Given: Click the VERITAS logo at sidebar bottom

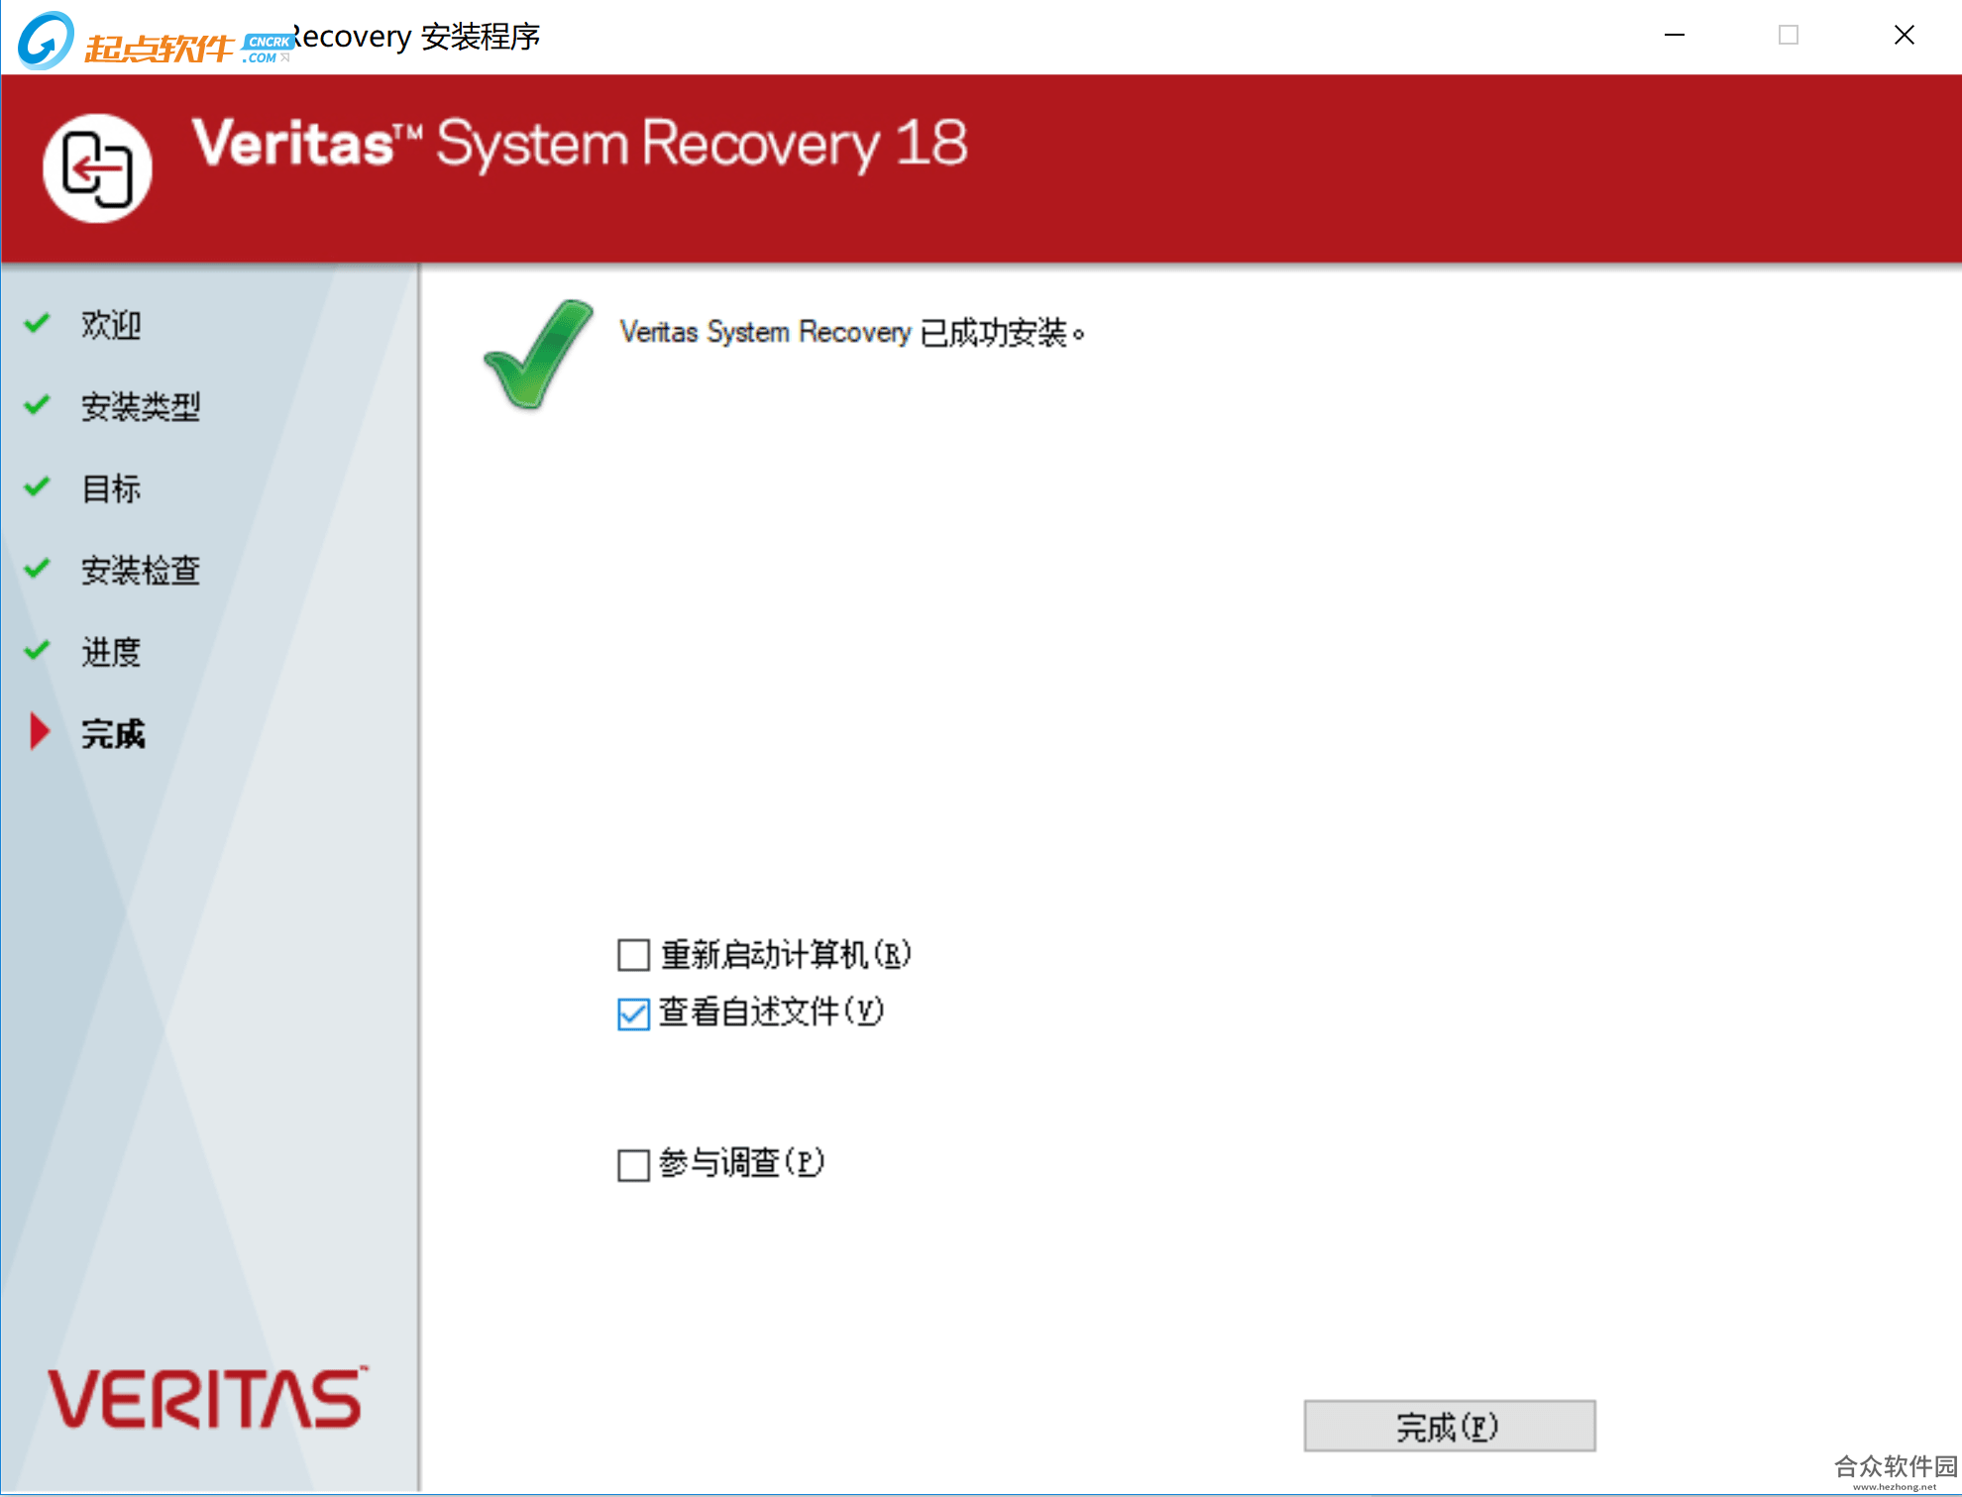Looking at the screenshot, I should (207, 1398).
